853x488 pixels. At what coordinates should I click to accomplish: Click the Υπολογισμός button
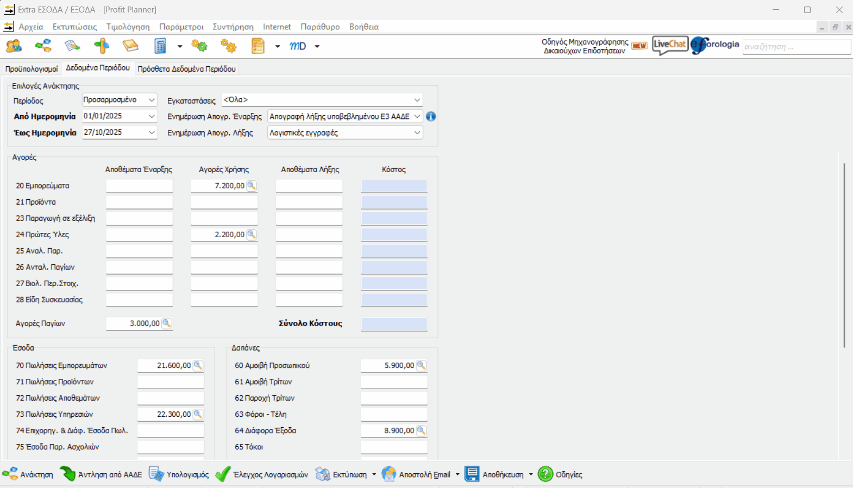179,474
